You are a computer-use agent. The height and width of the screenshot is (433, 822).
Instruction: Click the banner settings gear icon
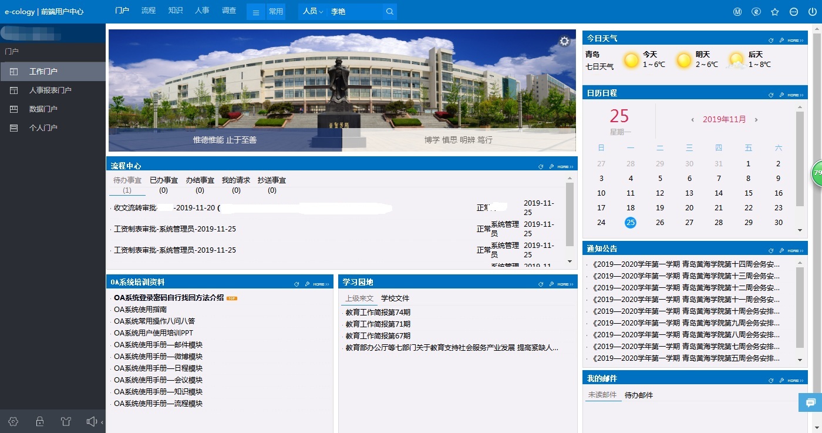point(564,41)
